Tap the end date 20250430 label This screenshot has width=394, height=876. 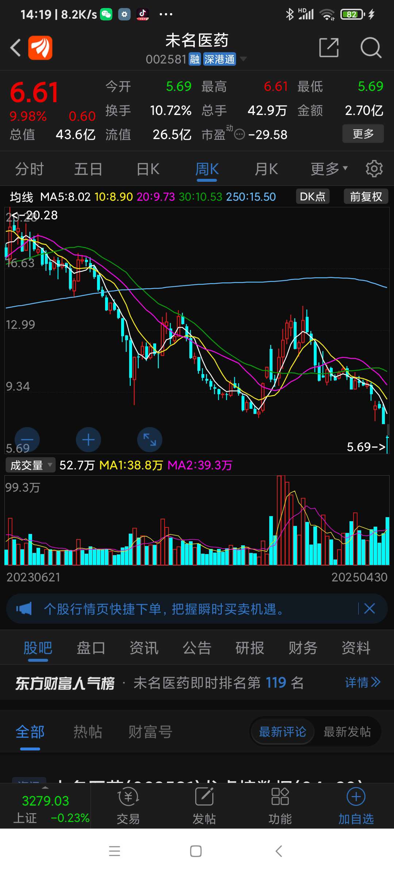click(x=359, y=577)
